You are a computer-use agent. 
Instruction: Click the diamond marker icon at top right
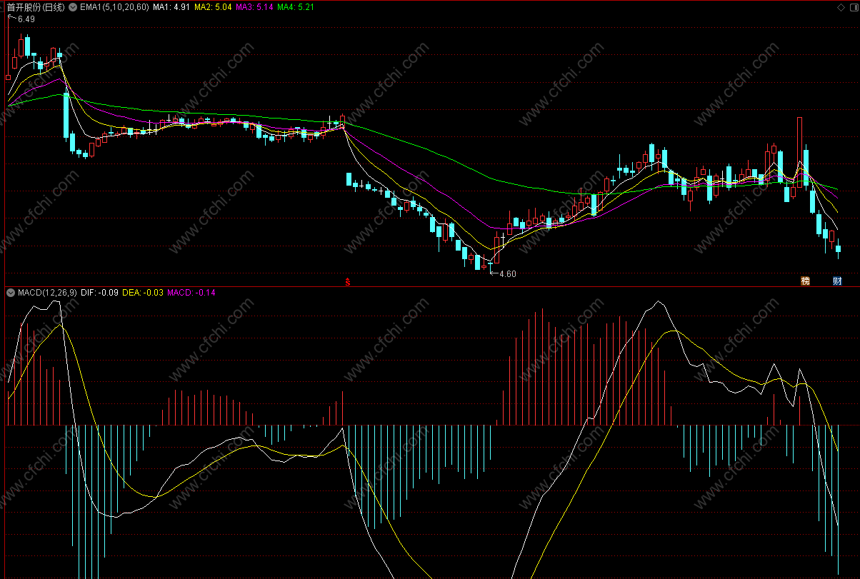click(x=839, y=7)
